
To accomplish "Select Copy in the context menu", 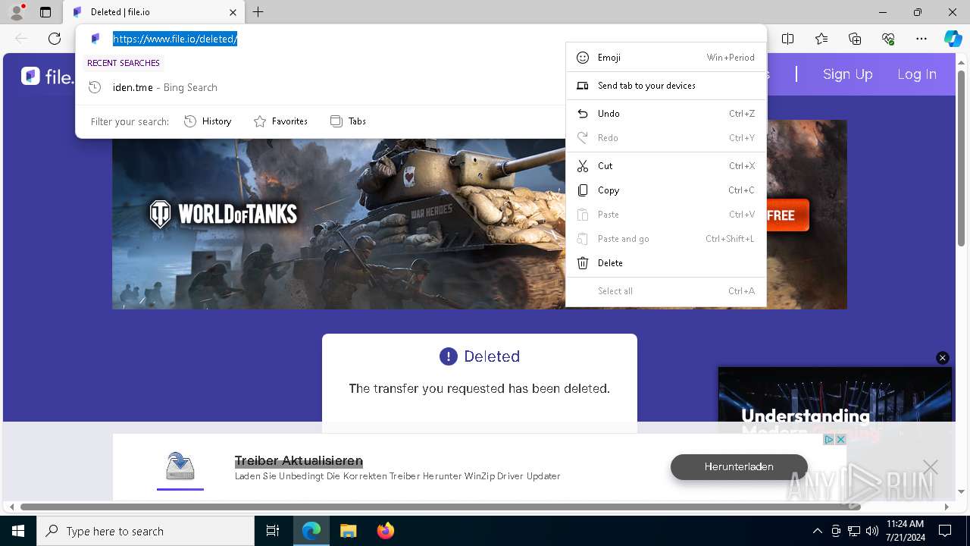I will click(x=666, y=190).
